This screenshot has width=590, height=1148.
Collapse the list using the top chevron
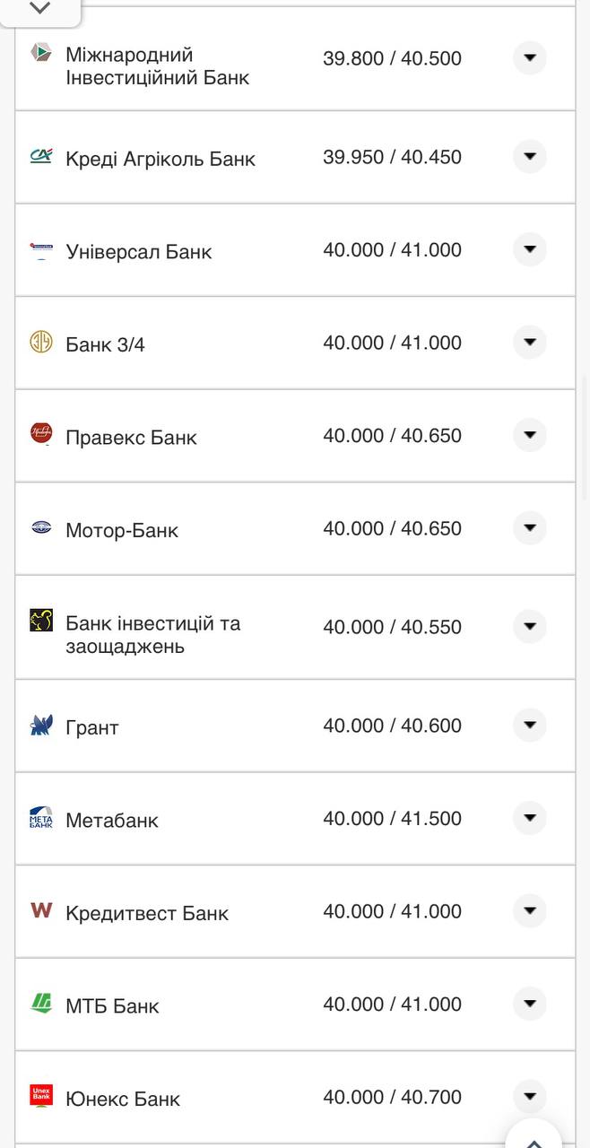coord(39,6)
